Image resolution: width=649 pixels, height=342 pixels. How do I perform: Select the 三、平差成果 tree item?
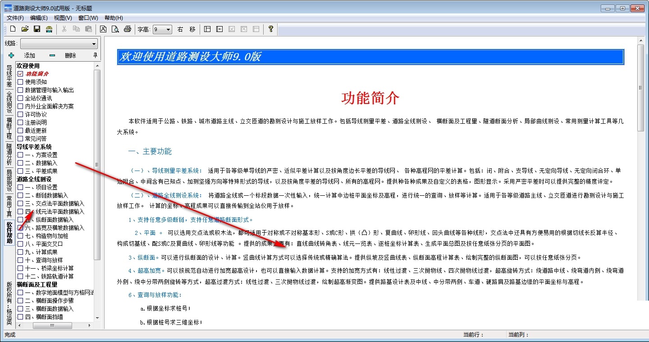(41, 171)
